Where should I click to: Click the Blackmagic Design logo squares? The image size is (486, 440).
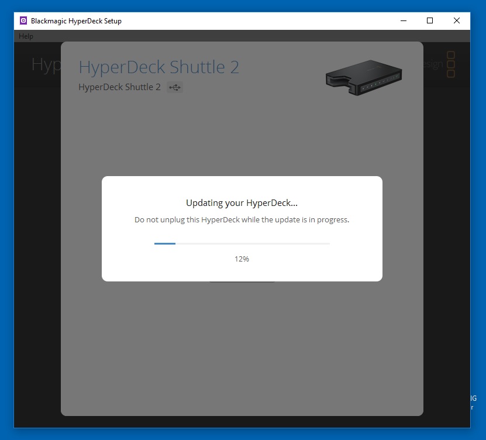(x=450, y=64)
